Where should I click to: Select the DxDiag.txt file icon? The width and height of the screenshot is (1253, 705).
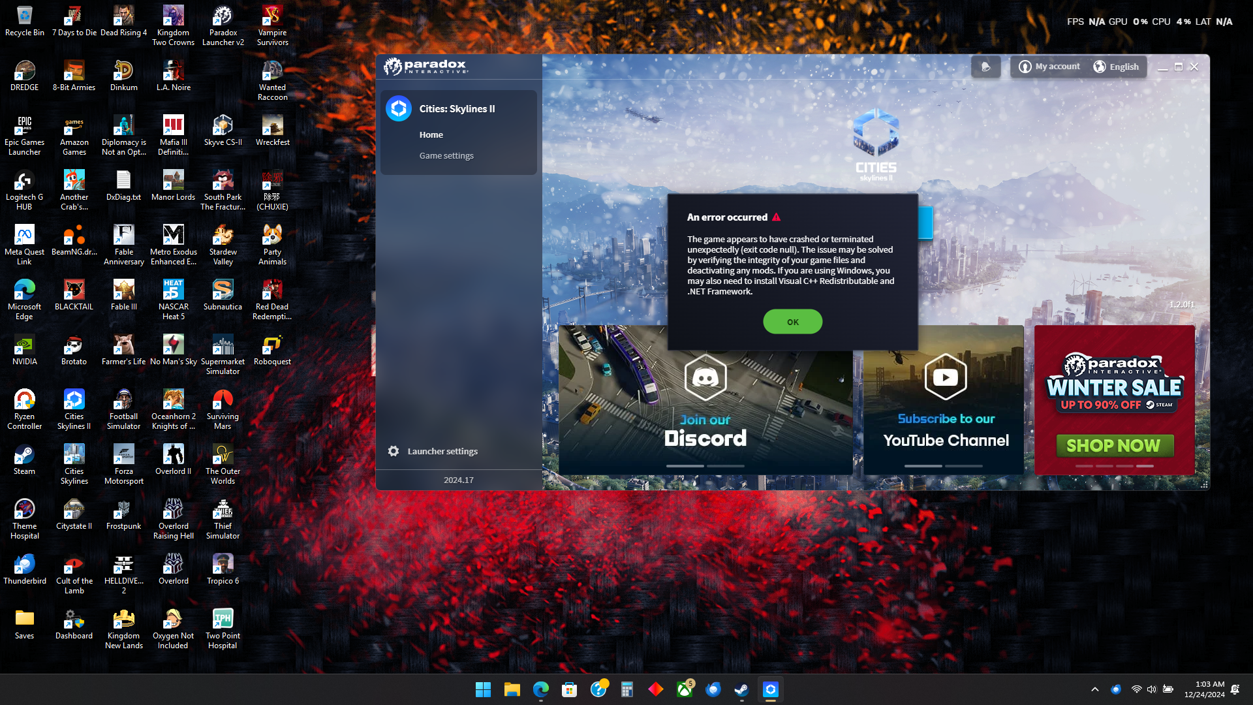pos(123,185)
